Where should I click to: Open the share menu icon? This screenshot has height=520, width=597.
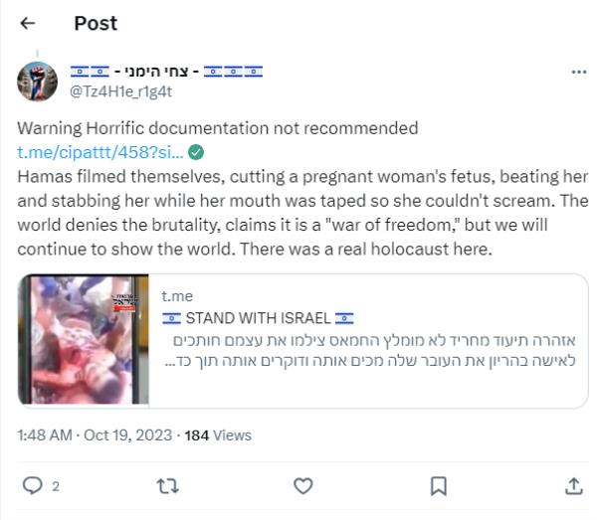point(574,485)
